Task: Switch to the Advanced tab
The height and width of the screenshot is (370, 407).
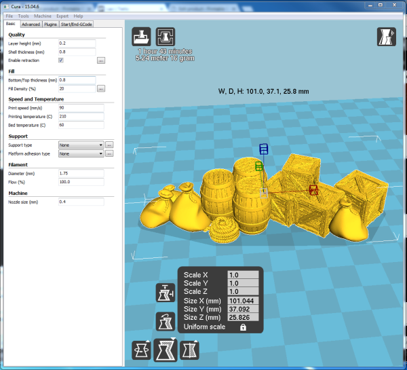Action: [x=31, y=24]
